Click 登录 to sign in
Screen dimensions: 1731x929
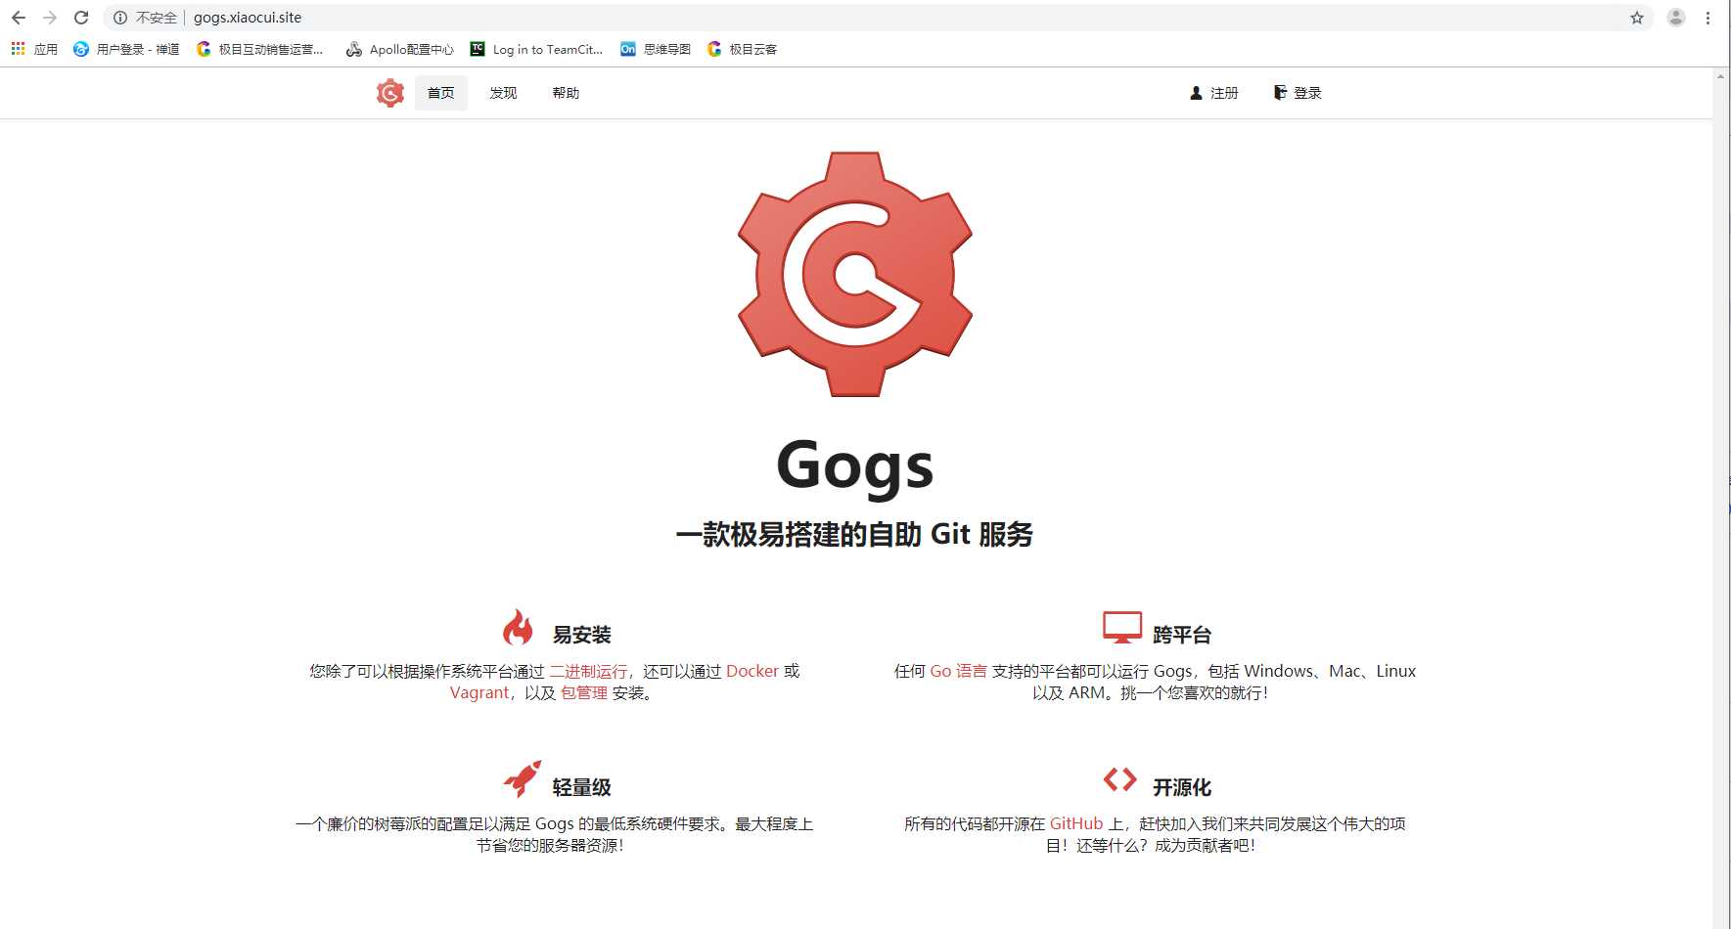click(1298, 93)
